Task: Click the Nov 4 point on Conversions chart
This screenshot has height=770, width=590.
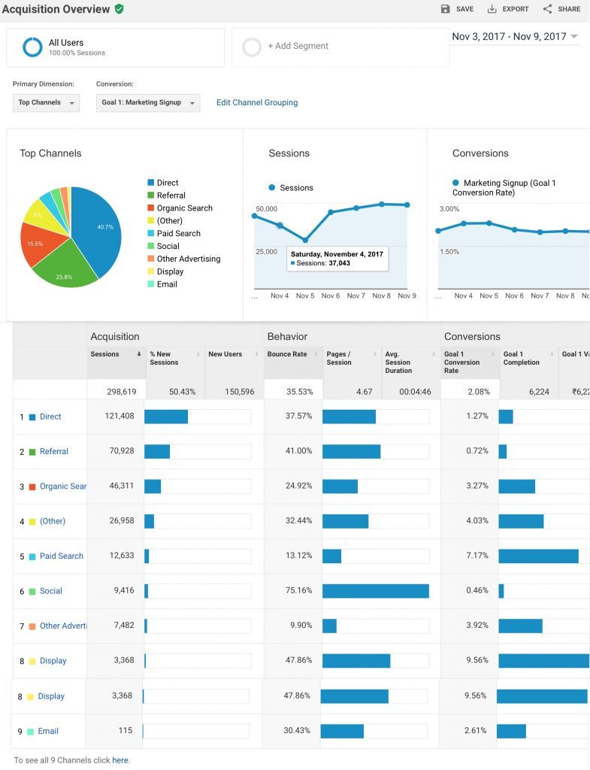Action: click(x=464, y=223)
